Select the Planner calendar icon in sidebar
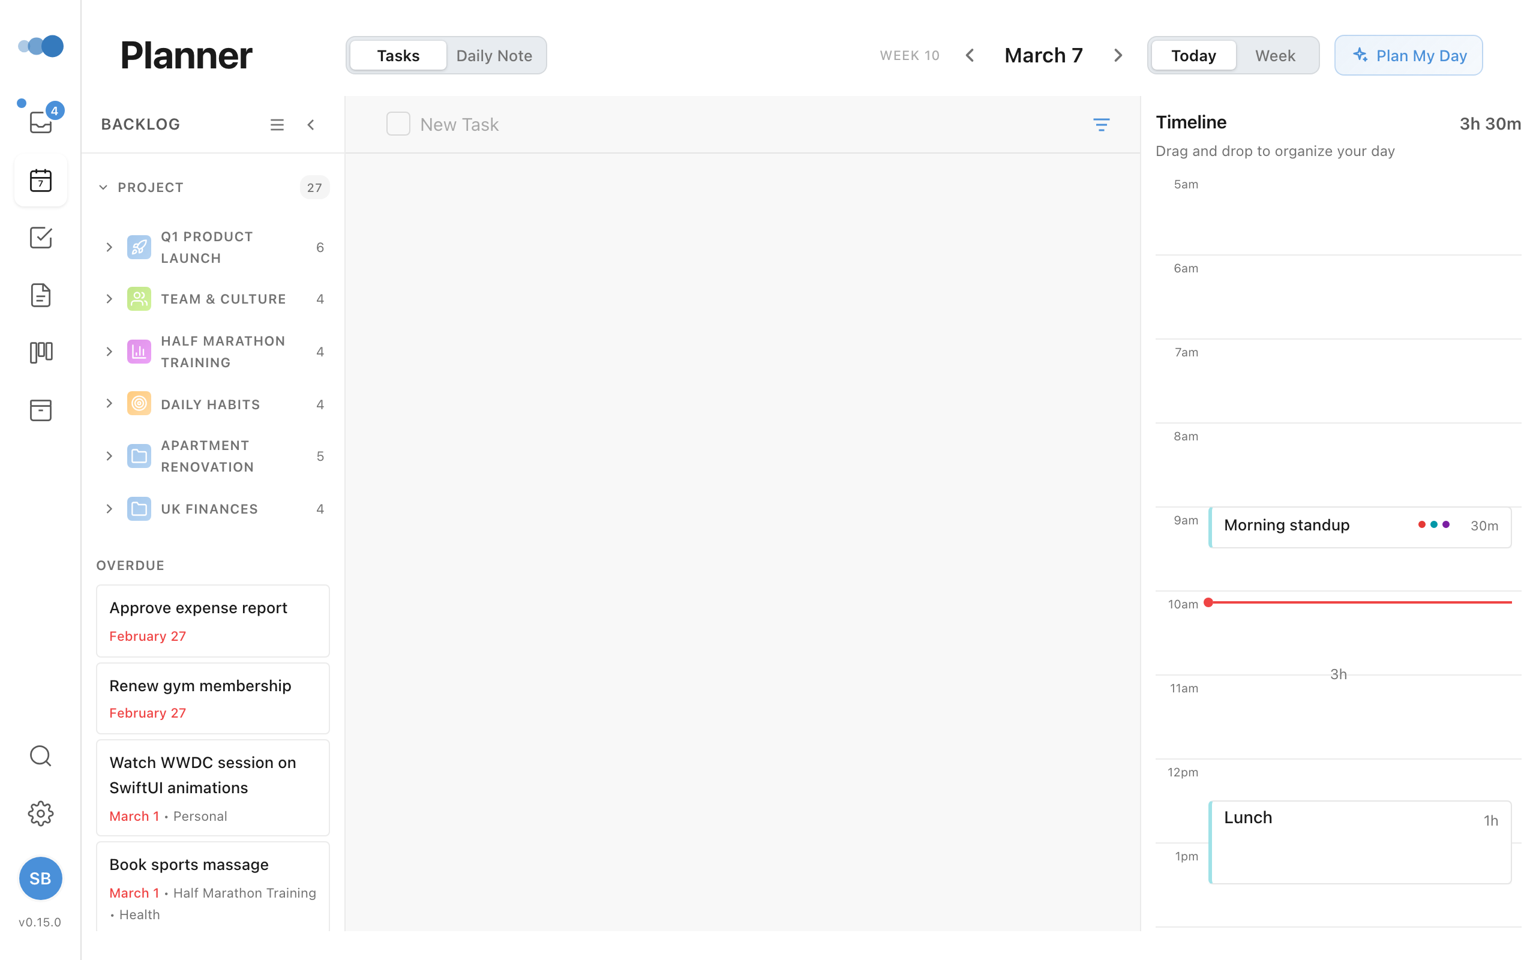Screen dimensions: 1536x960 (x=41, y=181)
